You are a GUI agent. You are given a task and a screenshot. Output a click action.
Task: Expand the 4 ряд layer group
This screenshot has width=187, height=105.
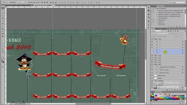point(154,60)
